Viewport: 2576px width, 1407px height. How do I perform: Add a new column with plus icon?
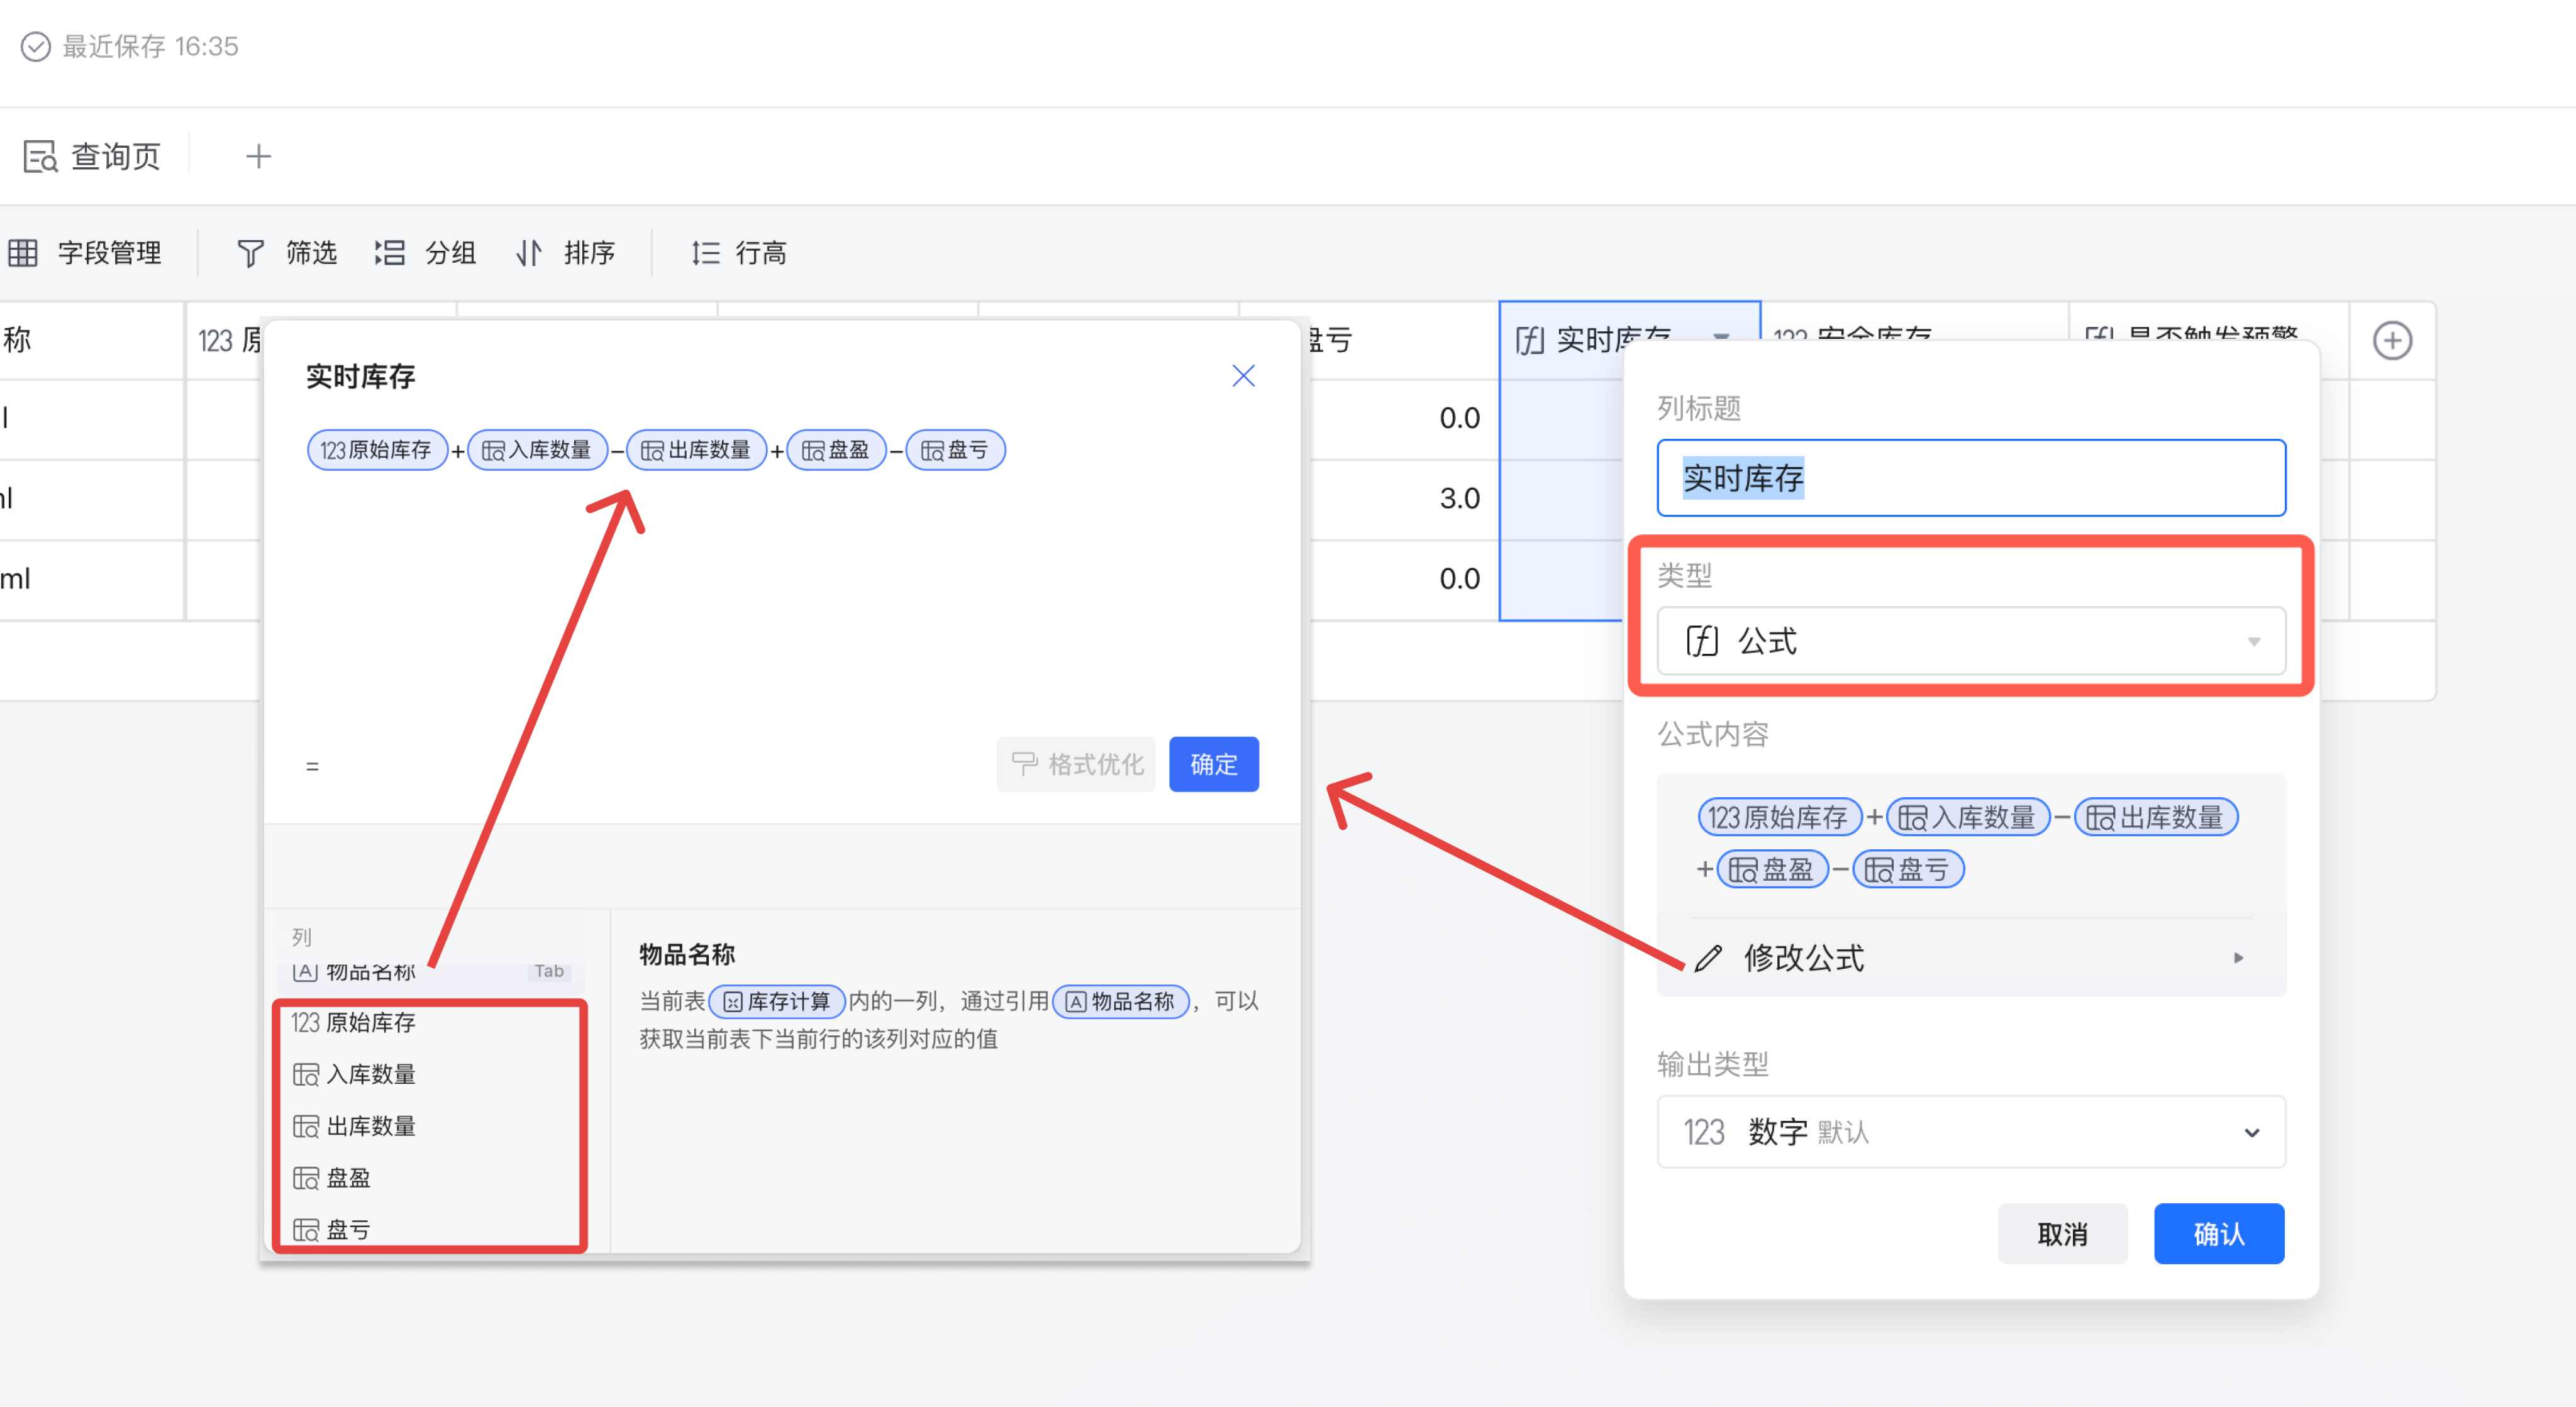[x=2392, y=341]
